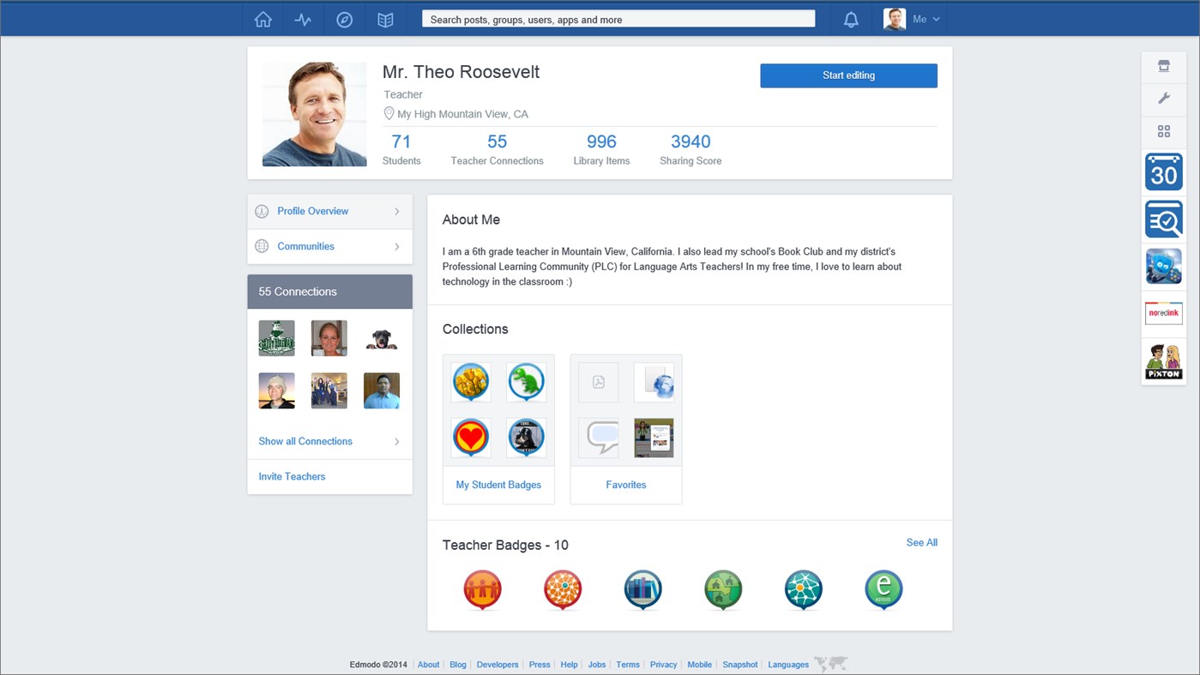Open the Store icon in the right sidebar
Screen dimensions: 1200x675
(1163, 66)
